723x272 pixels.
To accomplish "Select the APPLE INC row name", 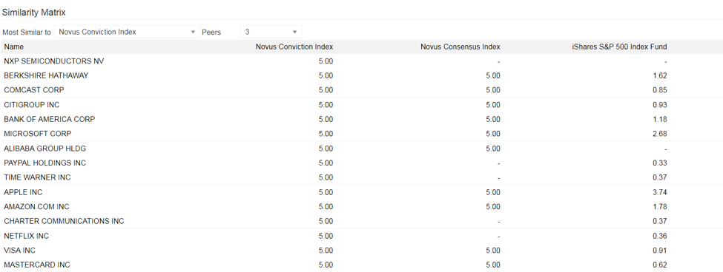I will [23, 192].
